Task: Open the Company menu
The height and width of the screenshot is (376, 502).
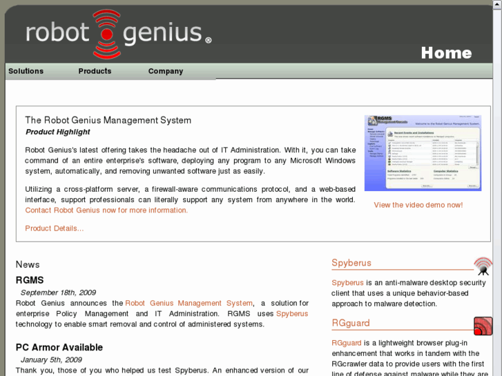Action: (166, 71)
